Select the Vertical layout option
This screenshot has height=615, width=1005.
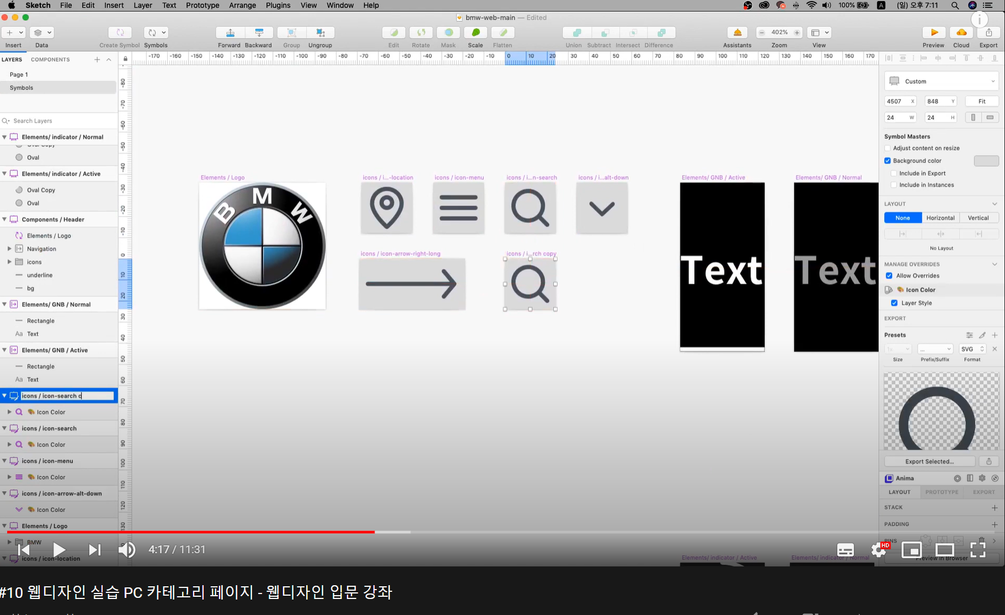979,218
